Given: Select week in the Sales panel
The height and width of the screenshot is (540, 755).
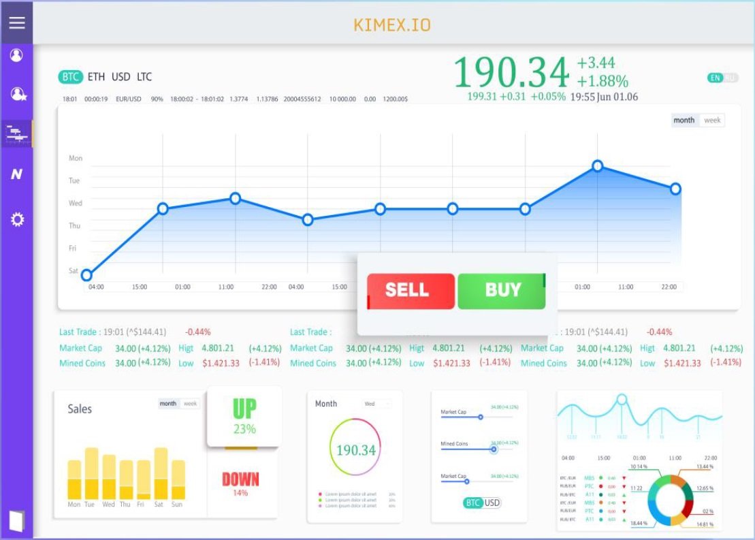Looking at the screenshot, I should click(190, 404).
